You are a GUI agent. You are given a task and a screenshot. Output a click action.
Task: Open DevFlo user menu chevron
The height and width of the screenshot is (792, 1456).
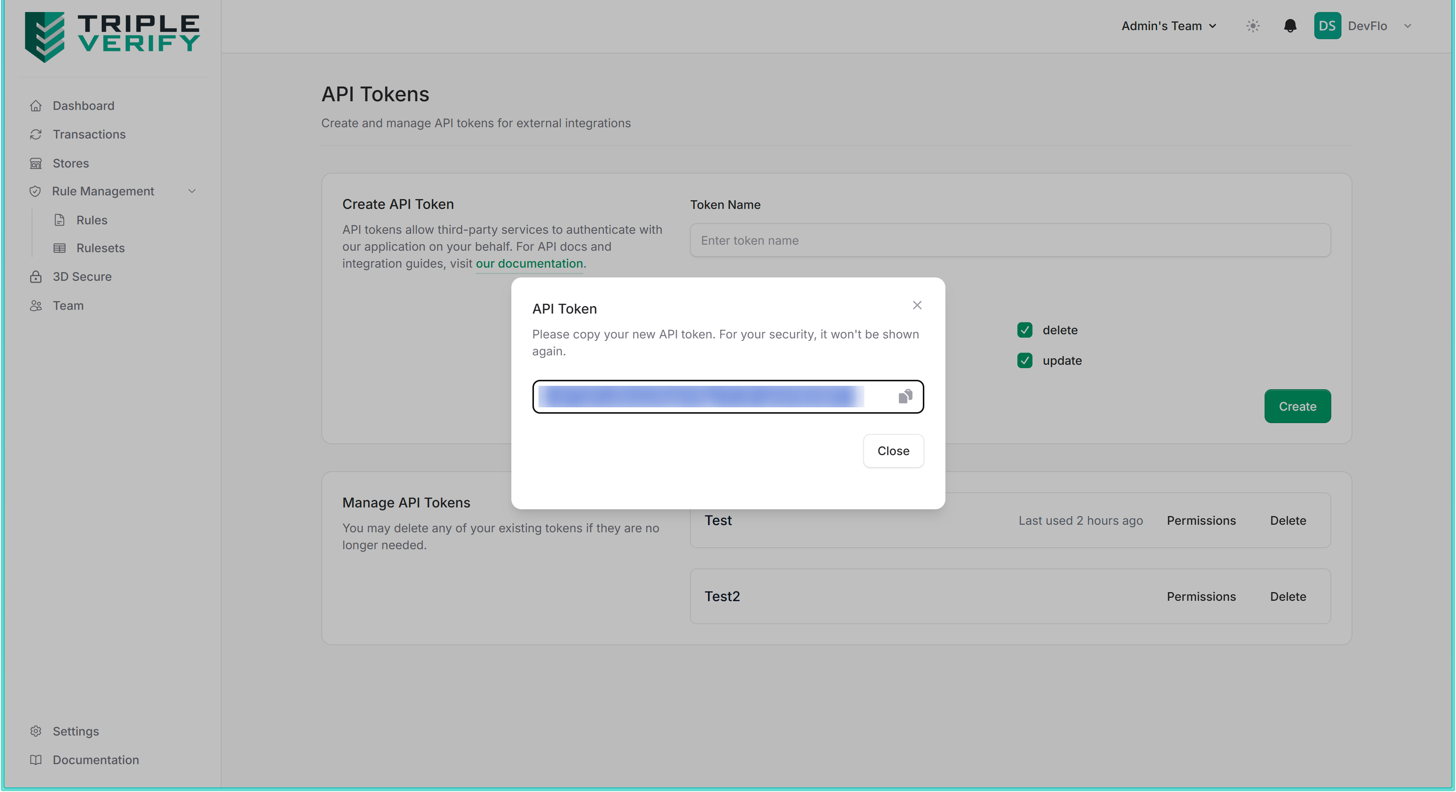coord(1407,26)
